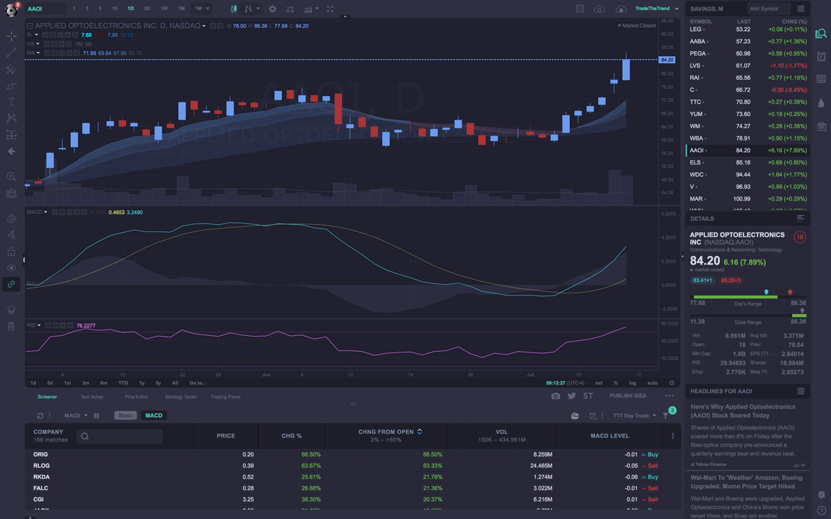The image size is (831, 519).
Task: Open the Alerts clock icon on right sidebar
Action: coord(820,56)
